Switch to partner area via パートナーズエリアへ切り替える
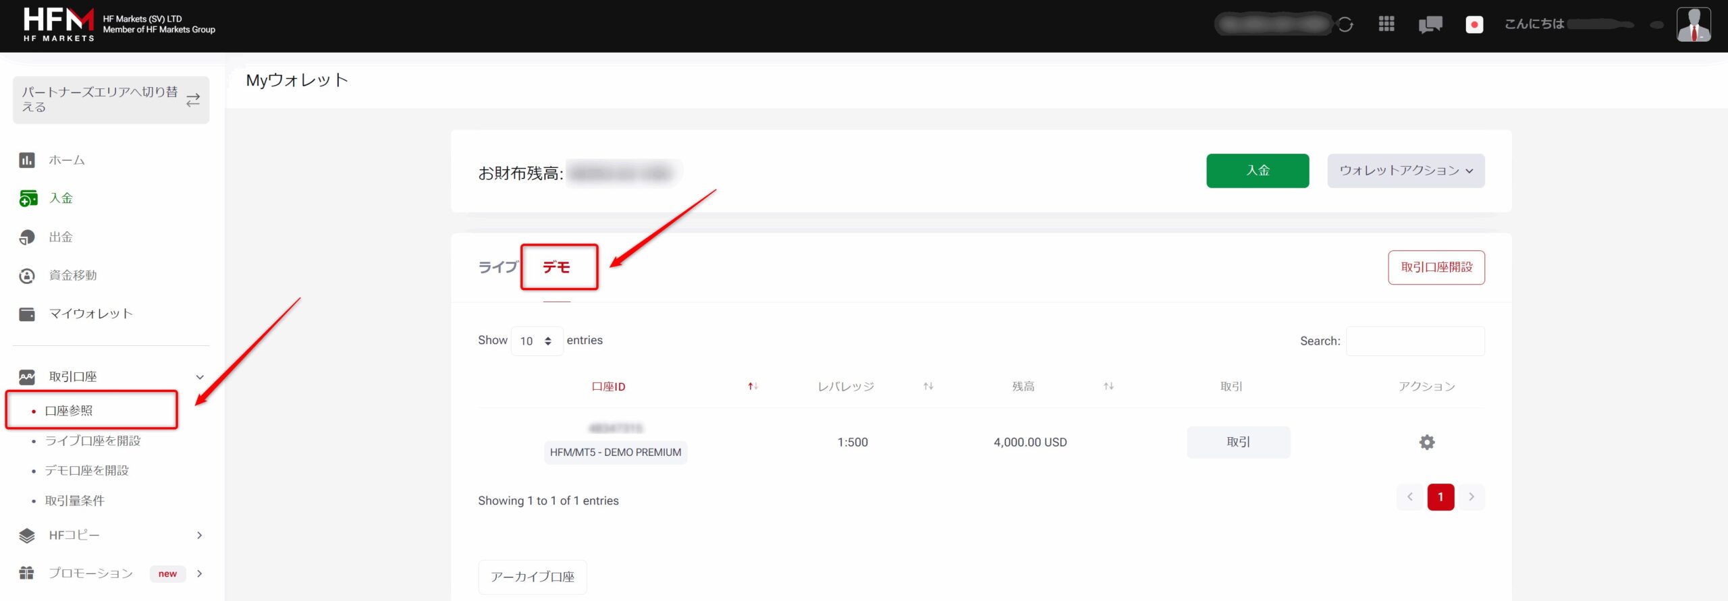 [x=111, y=100]
